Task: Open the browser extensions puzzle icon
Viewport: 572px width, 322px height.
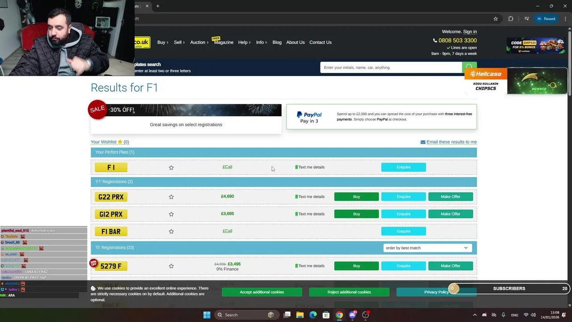Action: [511, 19]
